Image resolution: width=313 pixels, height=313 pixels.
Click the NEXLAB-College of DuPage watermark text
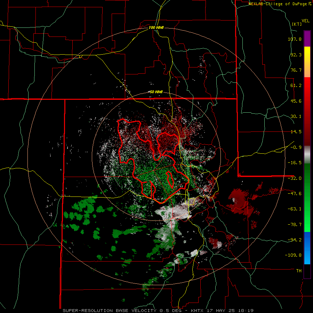pos(280,4)
